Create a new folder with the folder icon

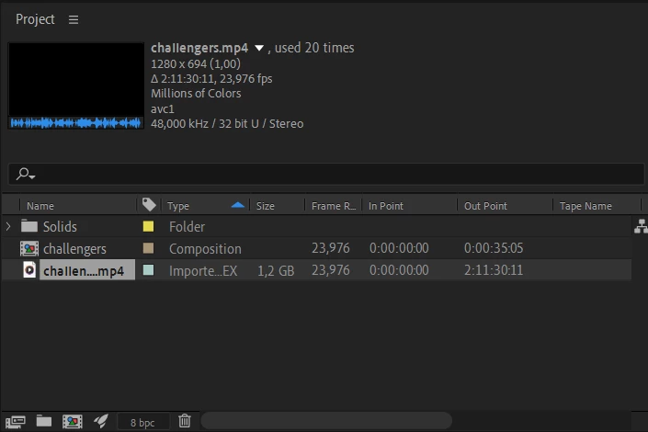pos(44,421)
